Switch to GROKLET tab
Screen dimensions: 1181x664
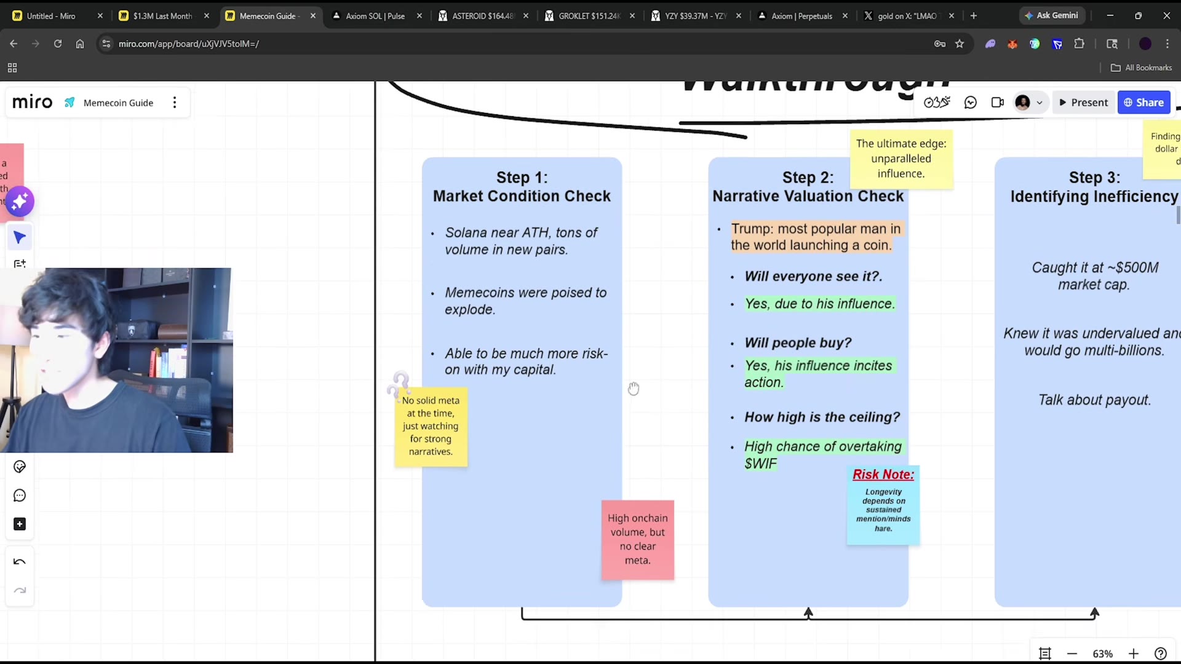click(x=589, y=16)
